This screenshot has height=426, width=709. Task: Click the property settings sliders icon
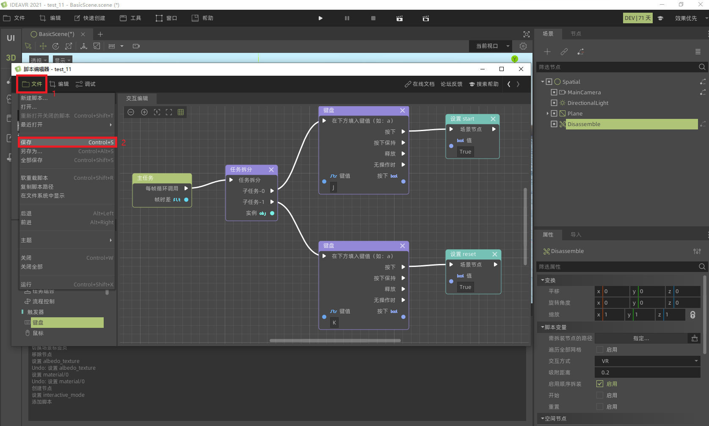coord(697,251)
